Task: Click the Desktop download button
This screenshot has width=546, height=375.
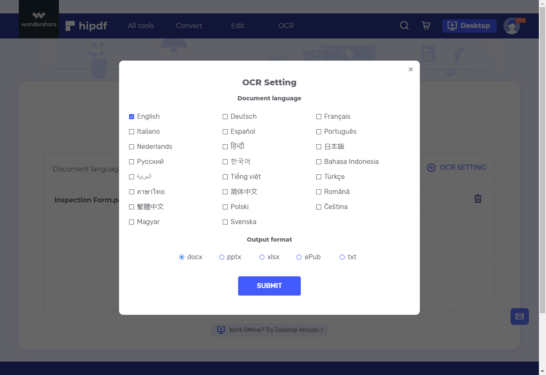Action: tap(469, 26)
